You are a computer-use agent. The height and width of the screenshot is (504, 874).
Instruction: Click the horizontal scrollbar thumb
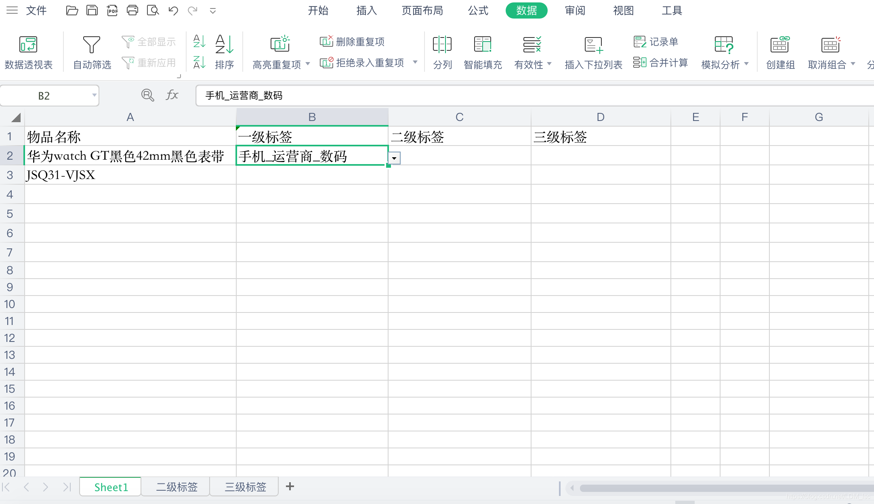click(x=727, y=488)
